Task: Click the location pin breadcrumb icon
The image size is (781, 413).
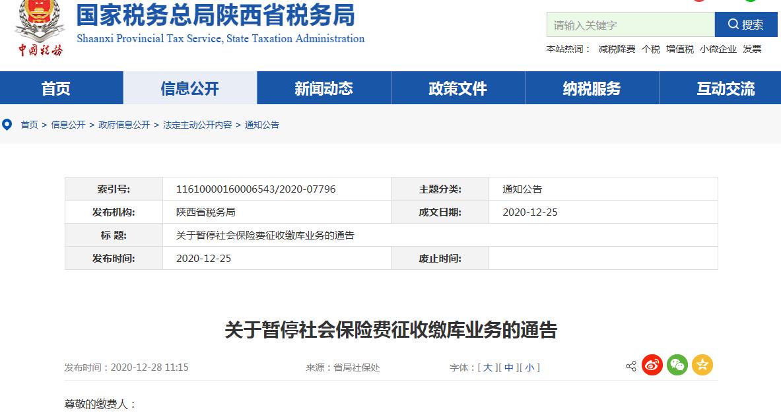Action: [8, 124]
